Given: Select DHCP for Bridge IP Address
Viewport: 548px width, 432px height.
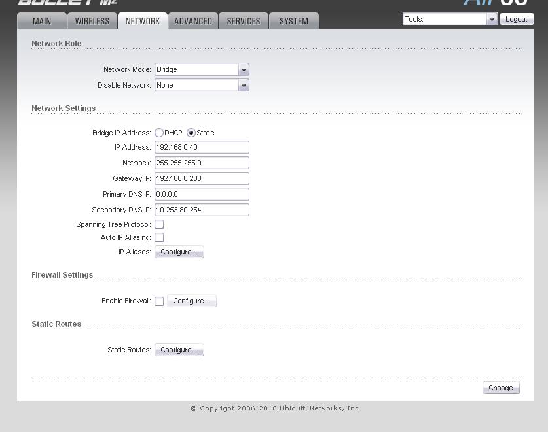Looking at the screenshot, I should coord(159,133).
